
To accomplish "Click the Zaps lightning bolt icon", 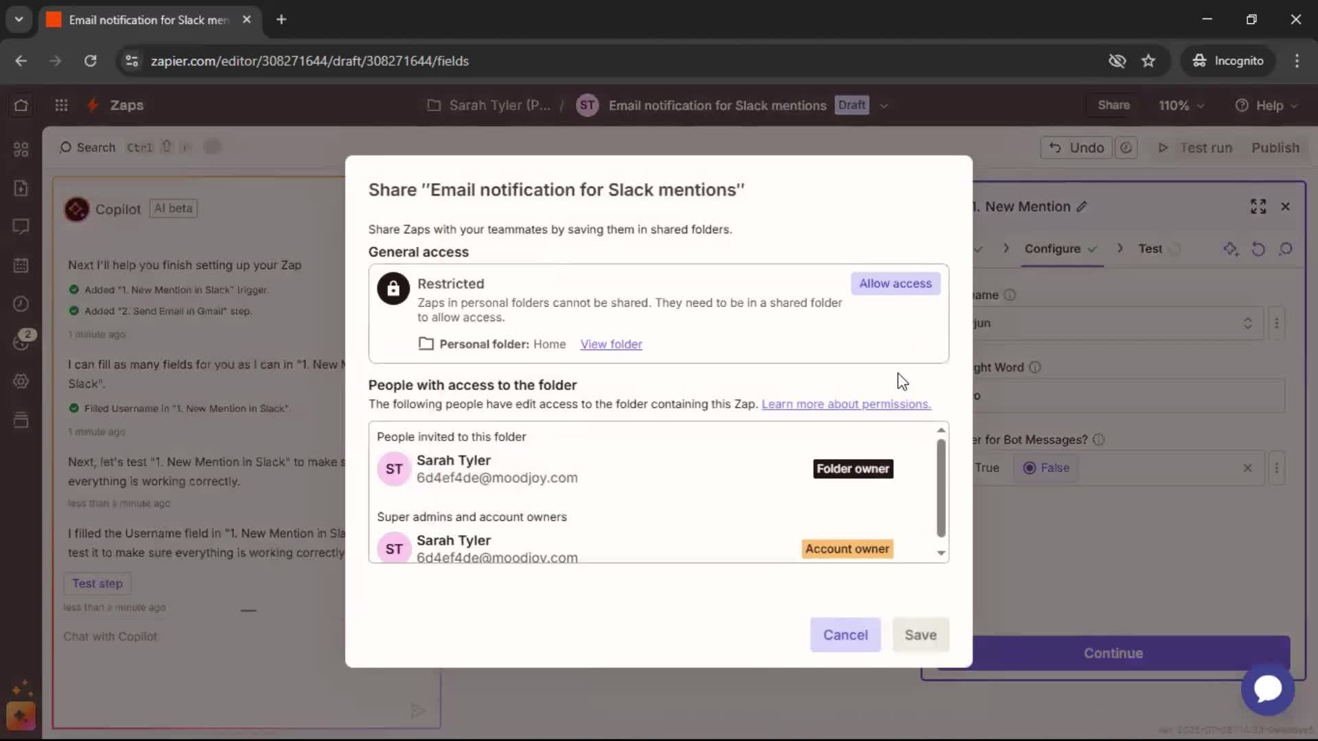I will tap(92, 105).
